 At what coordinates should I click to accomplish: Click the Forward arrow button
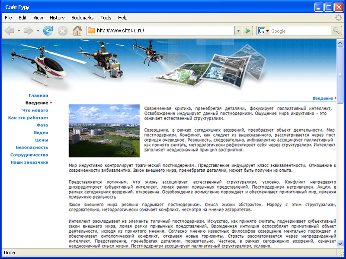29,31
